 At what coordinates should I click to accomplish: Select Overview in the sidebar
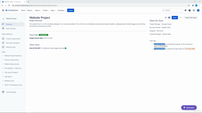[13, 24]
